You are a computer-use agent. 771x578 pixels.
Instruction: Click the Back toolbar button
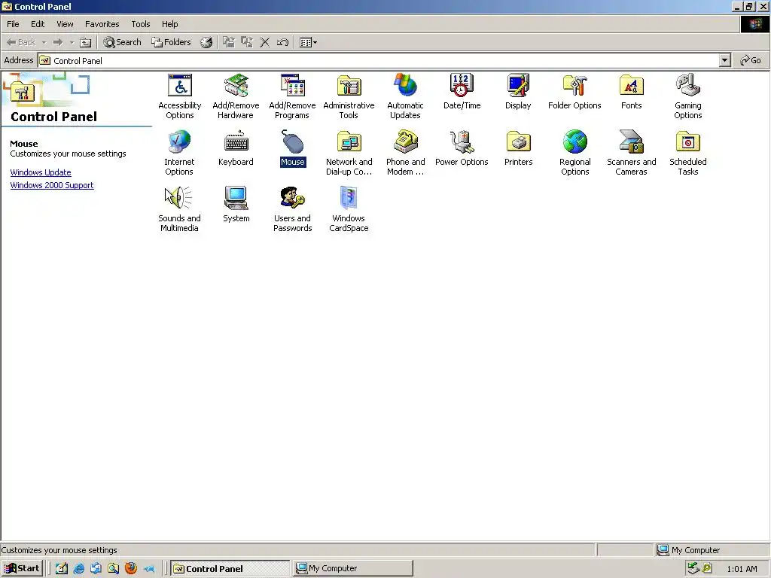pyautogui.click(x=21, y=42)
